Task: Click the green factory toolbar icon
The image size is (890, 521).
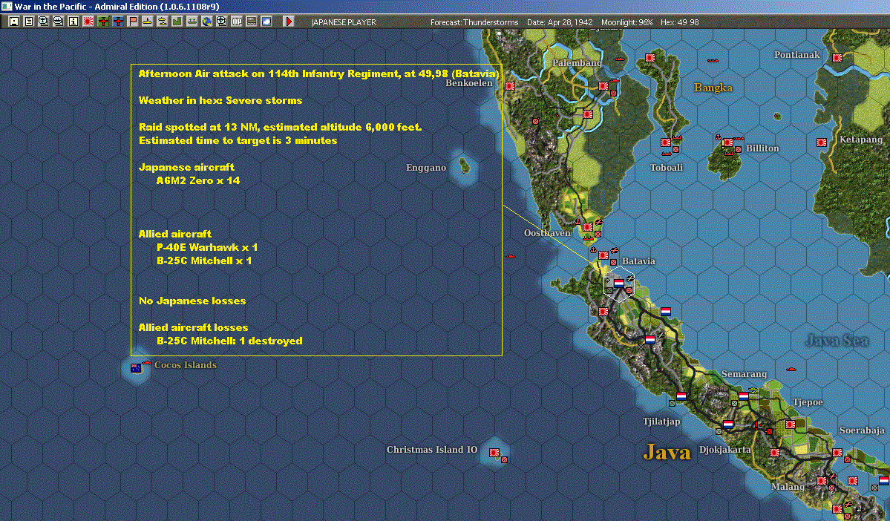Action: pos(177,22)
